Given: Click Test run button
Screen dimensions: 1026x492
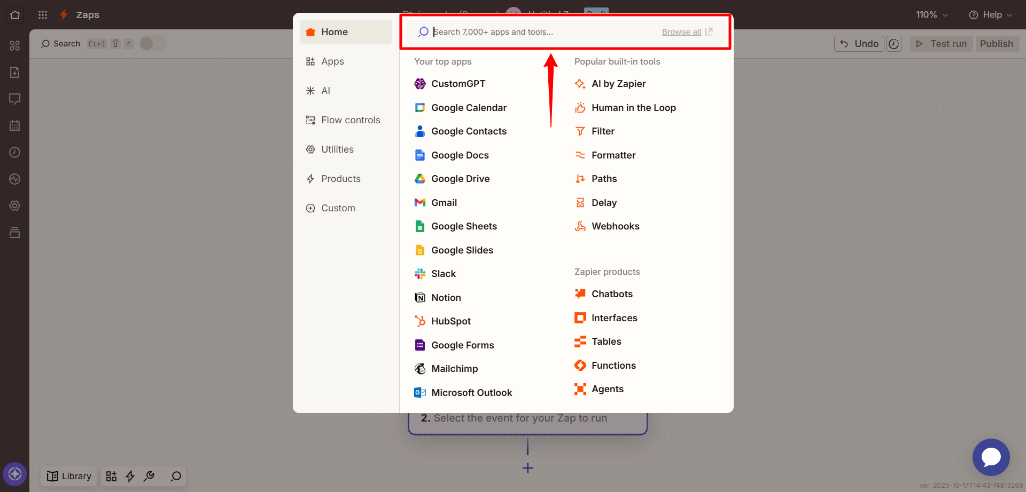Looking at the screenshot, I should coord(942,44).
